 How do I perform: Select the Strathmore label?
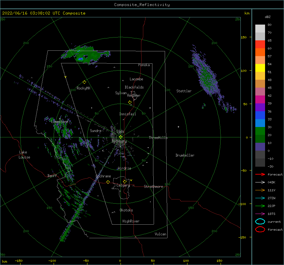tap(153, 187)
